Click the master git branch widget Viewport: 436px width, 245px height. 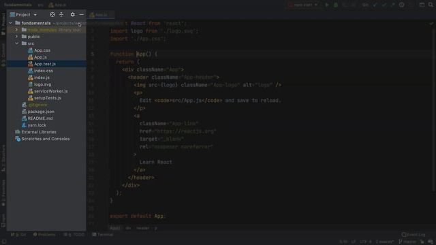(x=408, y=242)
